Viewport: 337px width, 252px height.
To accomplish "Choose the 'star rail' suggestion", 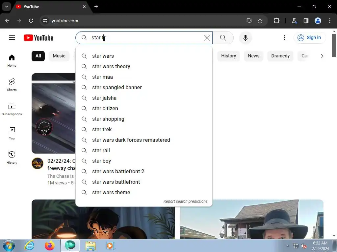I will 144,150.
